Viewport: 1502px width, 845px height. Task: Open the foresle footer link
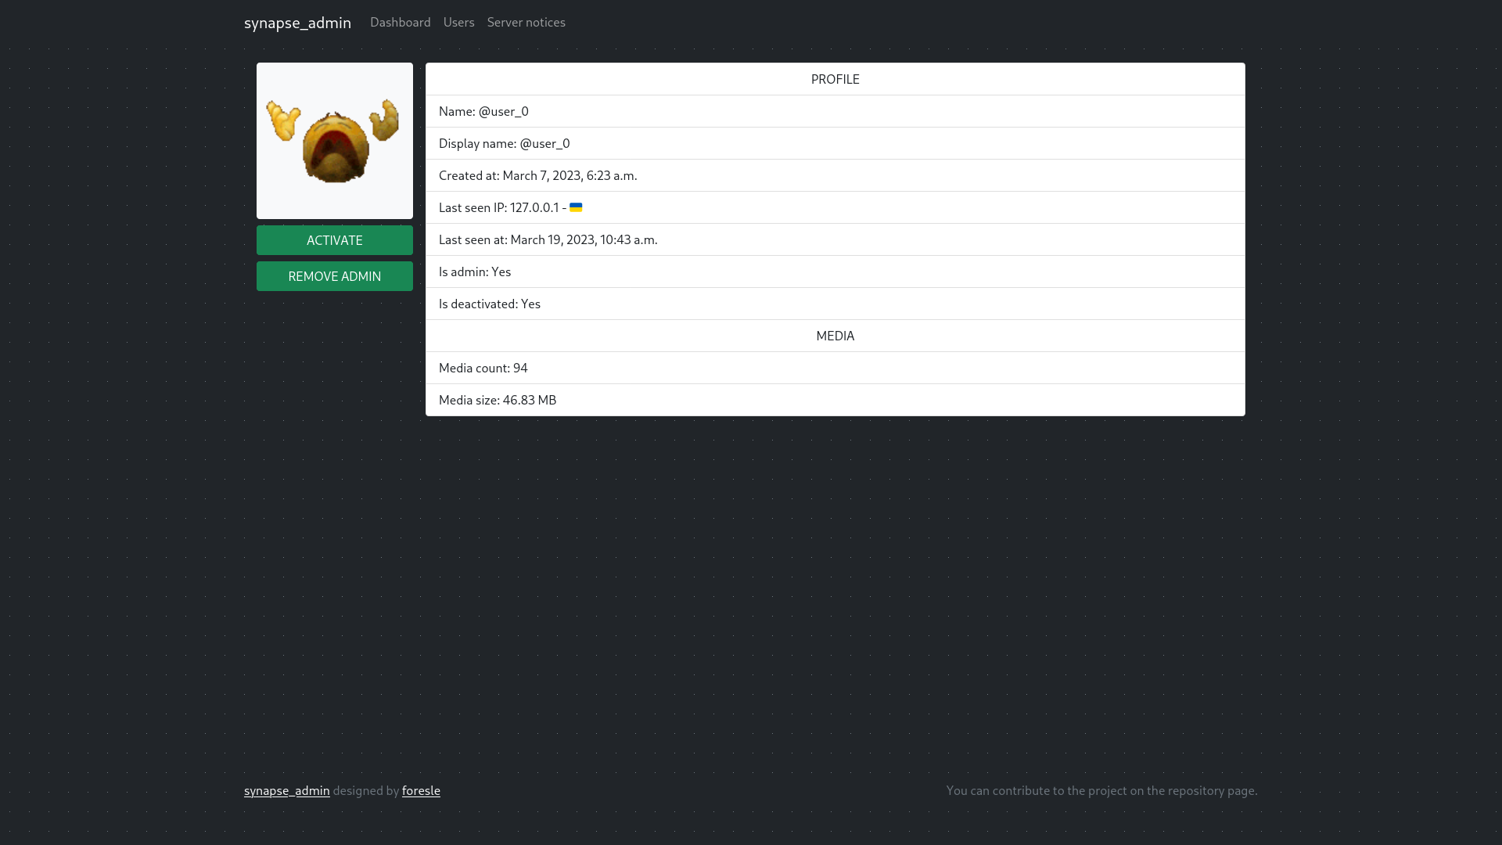coord(421,790)
